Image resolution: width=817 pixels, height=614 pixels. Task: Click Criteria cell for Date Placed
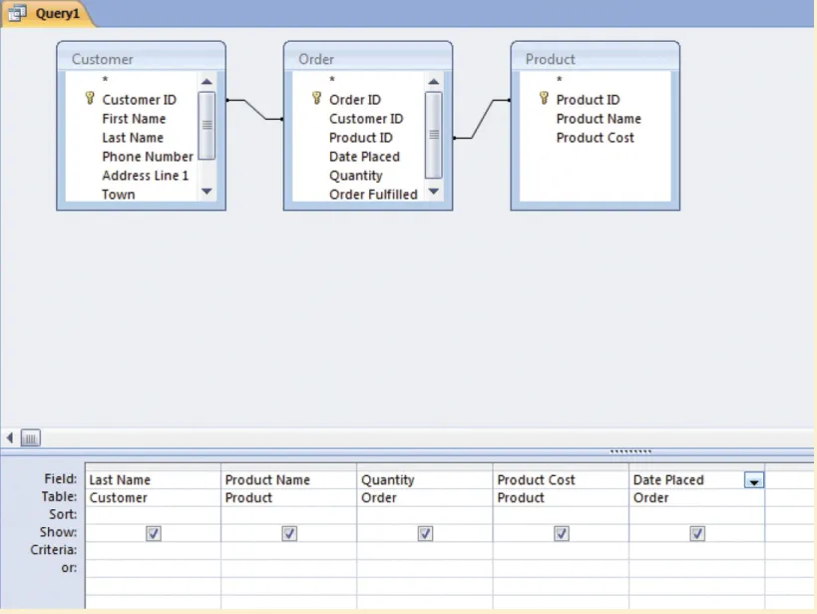click(697, 551)
